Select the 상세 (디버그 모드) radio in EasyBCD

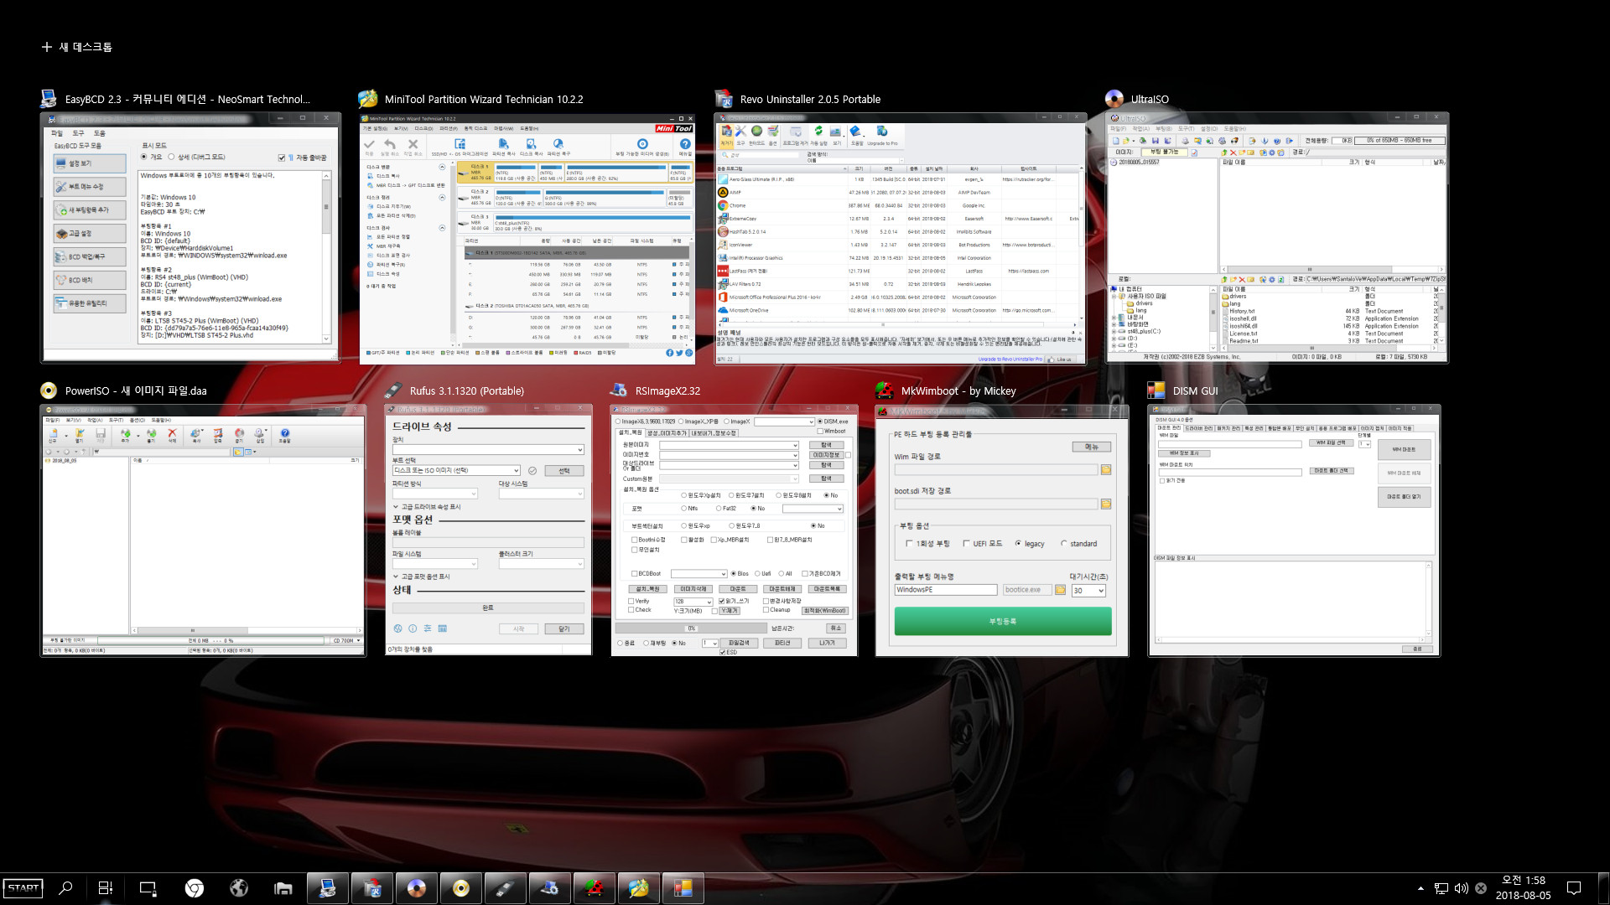click(171, 157)
